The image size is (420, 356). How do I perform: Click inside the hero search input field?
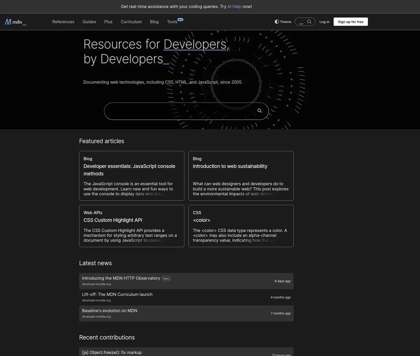(175, 111)
